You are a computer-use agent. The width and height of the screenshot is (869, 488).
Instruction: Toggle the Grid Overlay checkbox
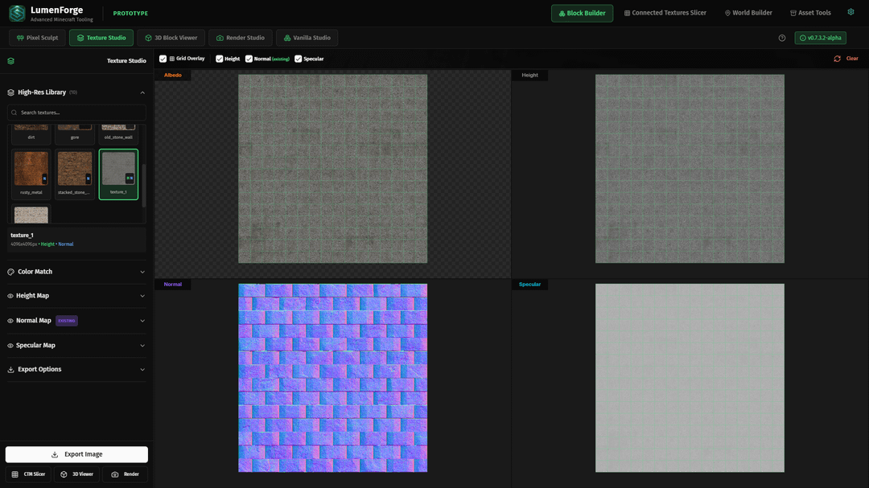pyautogui.click(x=163, y=59)
